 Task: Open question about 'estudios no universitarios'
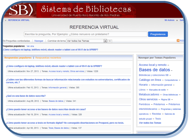pos(68,81)
